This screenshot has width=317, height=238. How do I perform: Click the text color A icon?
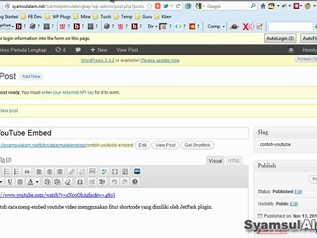pyautogui.click(x=30, y=182)
